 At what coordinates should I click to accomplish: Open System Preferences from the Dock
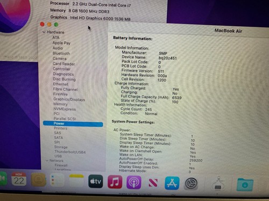[x=191, y=183]
